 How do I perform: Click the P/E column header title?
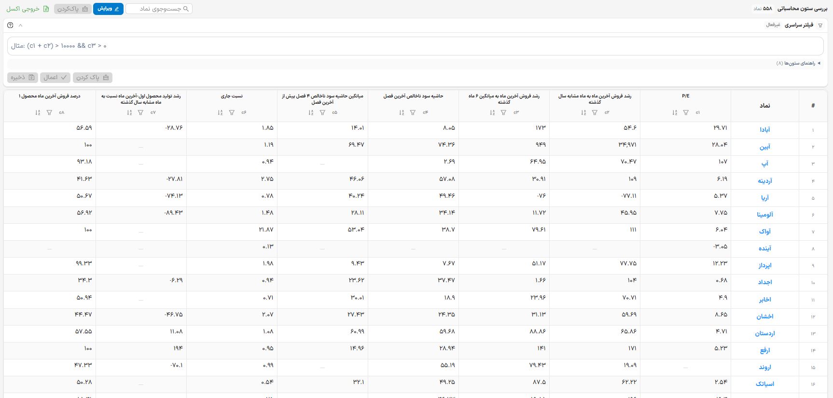tap(685, 96)
